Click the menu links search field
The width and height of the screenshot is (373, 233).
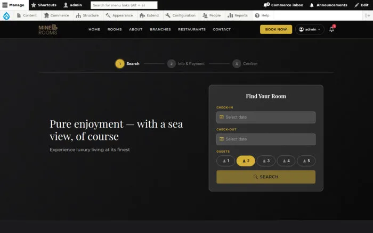click(124, 5)
